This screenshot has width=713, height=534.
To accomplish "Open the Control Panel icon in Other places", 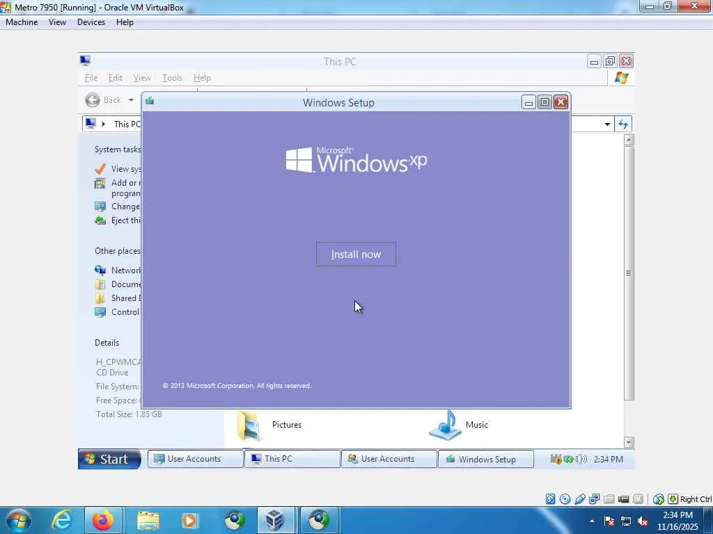I will coord(100,312).
